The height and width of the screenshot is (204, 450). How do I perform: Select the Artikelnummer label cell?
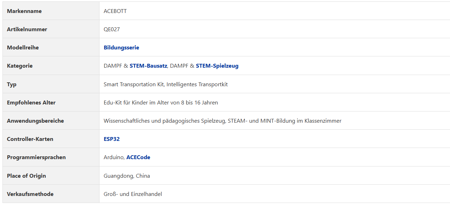(x=51, y=29)
